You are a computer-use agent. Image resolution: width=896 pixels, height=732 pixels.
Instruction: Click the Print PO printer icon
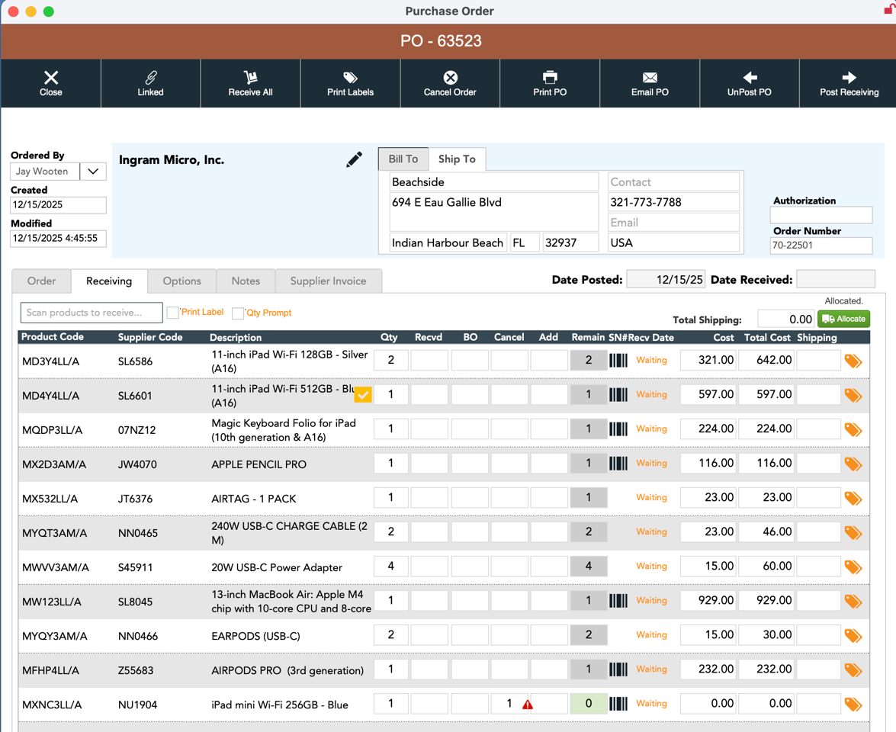549,78
